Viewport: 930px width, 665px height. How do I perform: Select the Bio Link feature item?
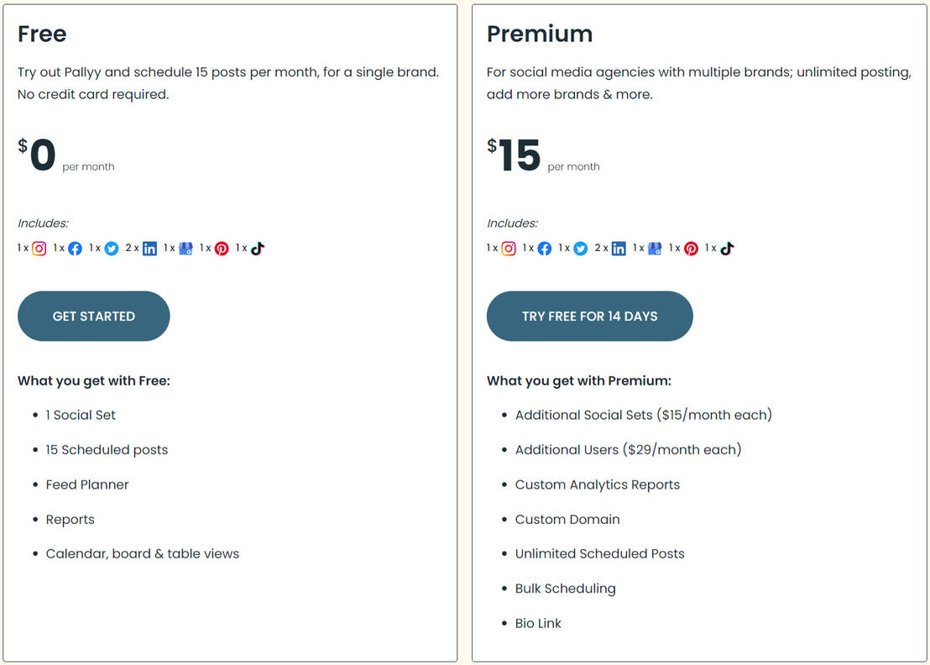point(538,623)
